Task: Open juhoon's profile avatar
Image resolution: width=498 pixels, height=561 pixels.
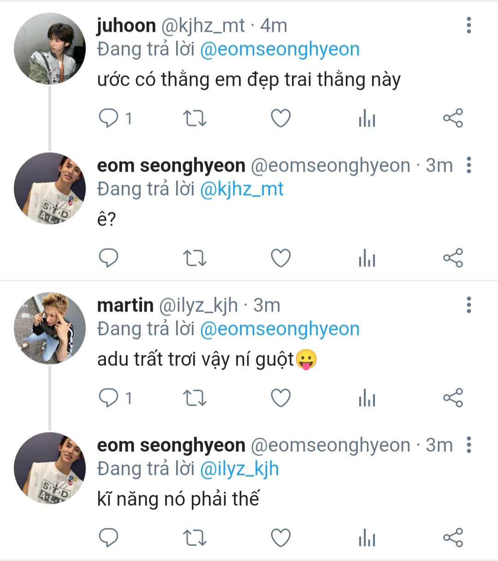Action: tap(49, 49)
